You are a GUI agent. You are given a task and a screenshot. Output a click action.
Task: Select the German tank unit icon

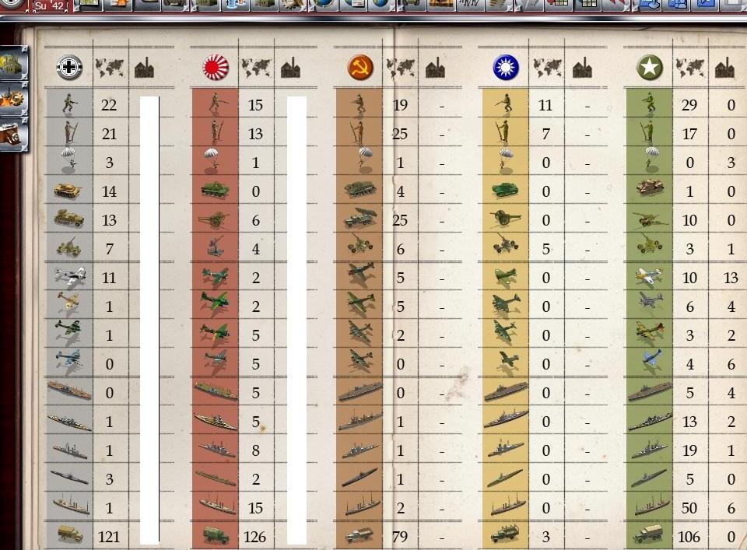click(68, 191)
